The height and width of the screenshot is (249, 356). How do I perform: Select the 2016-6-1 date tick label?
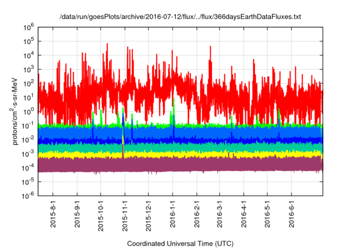click(291, 215)
